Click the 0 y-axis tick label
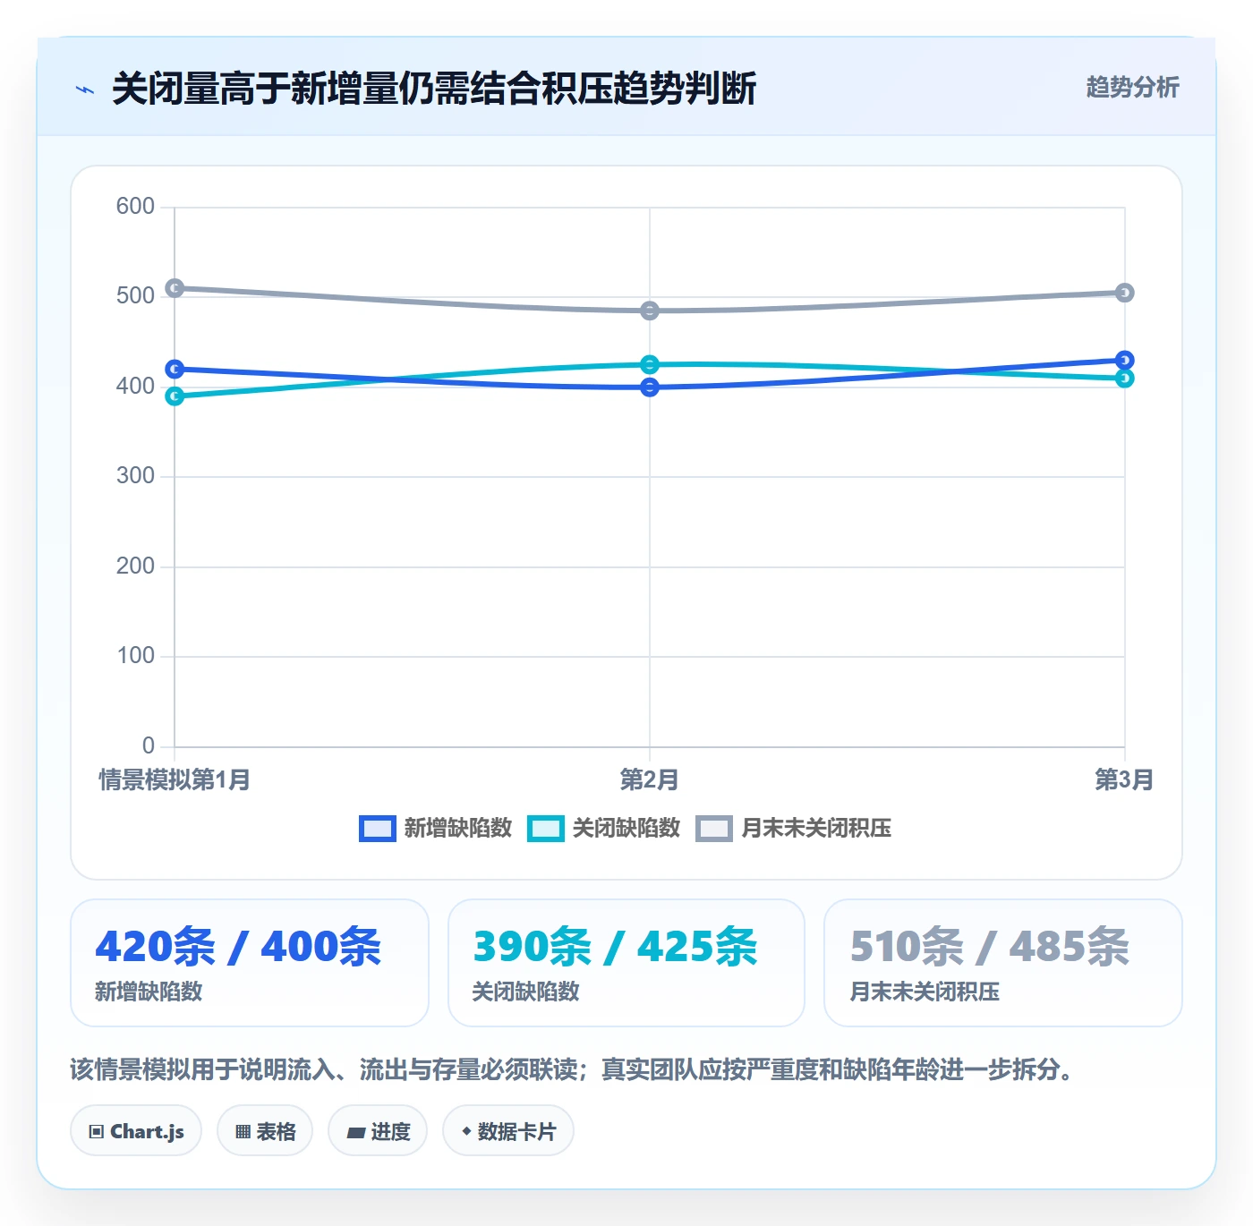 (149, 746)
